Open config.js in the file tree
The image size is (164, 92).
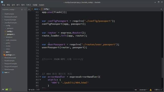pos(10,31)
